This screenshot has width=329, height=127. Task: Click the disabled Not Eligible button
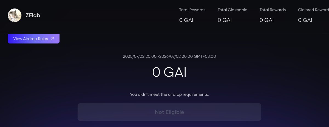coord(169,112)
